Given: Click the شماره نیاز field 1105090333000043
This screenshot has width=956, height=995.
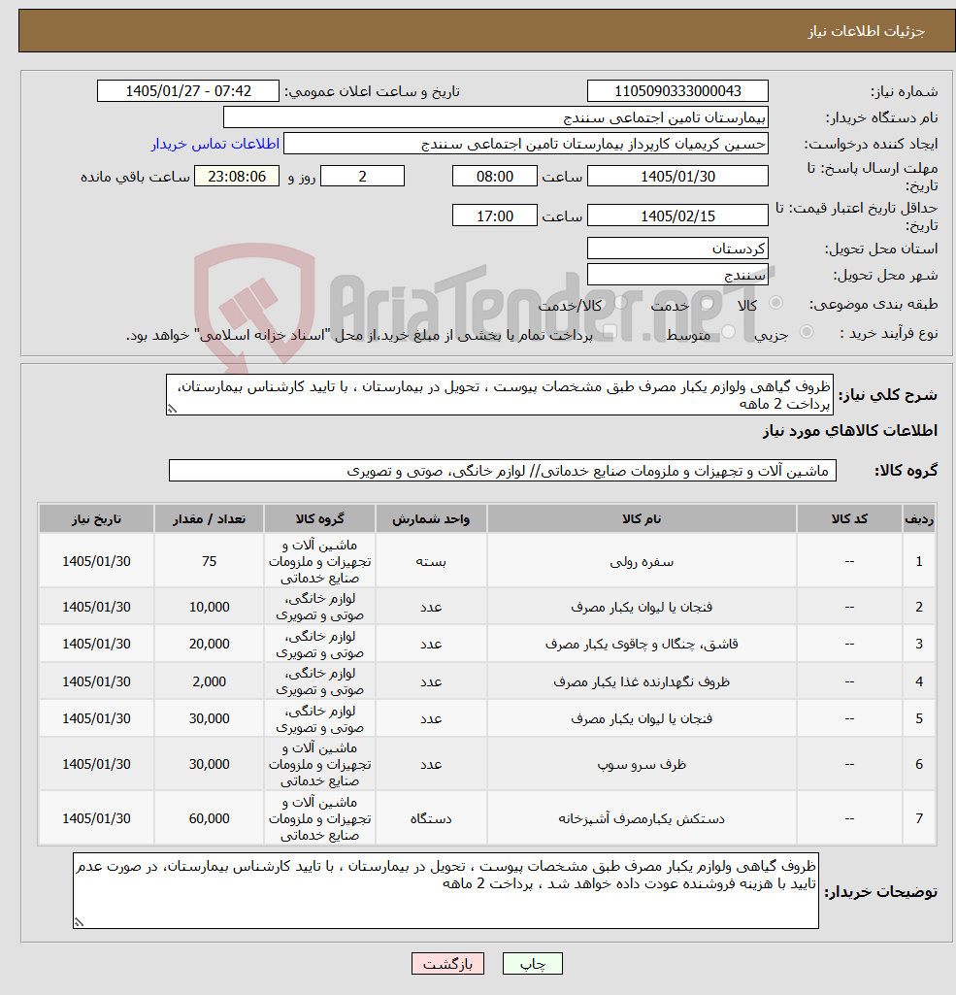Looking at the screenshot, I should (677, 90).
